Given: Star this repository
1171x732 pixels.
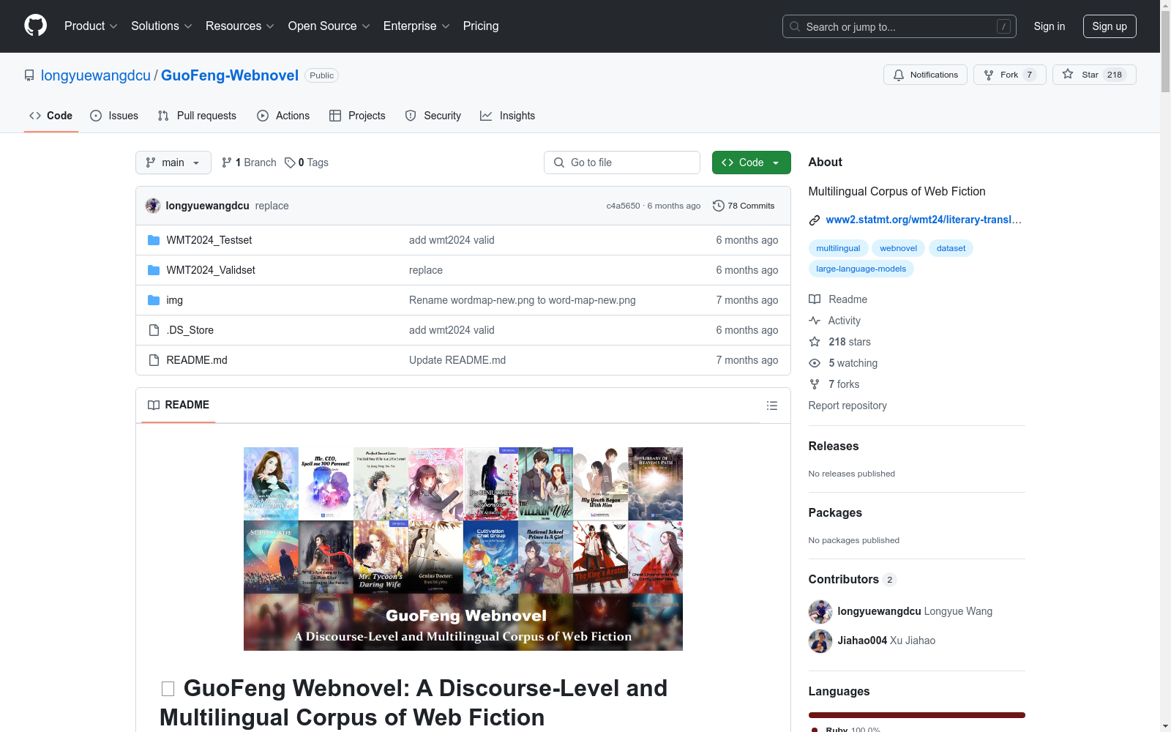Looking at the screenshot, I should click(1094, 75).
